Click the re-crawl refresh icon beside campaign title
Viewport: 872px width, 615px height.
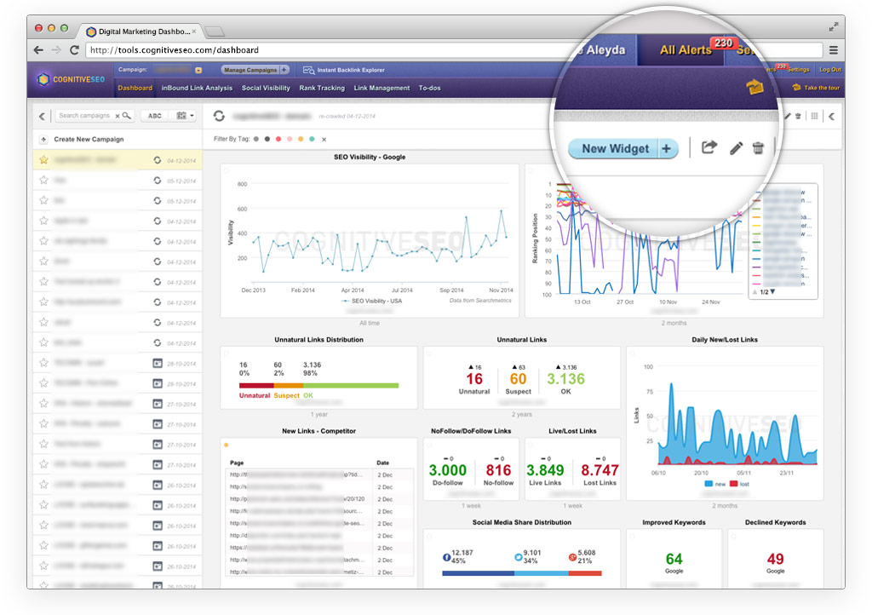tap(219, 116)
